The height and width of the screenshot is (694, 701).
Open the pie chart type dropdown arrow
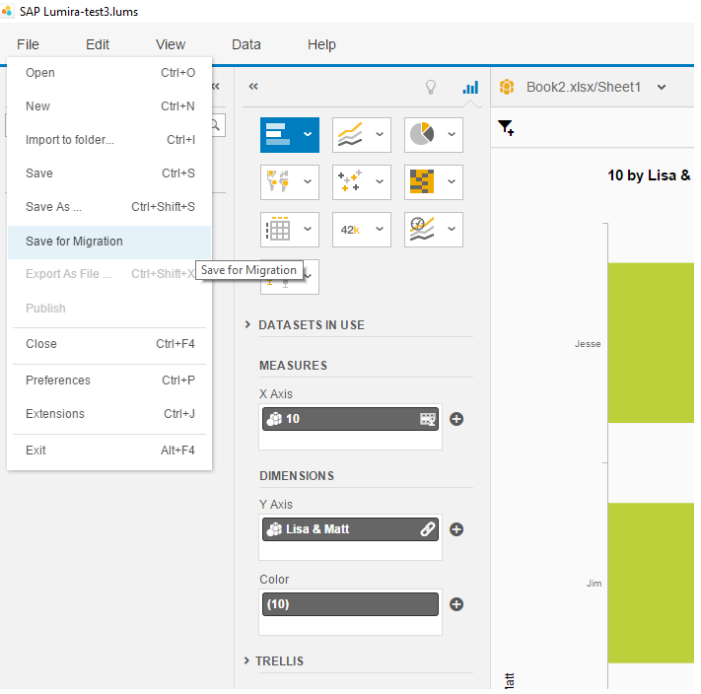pyautogui.click(x=452, y=134)
